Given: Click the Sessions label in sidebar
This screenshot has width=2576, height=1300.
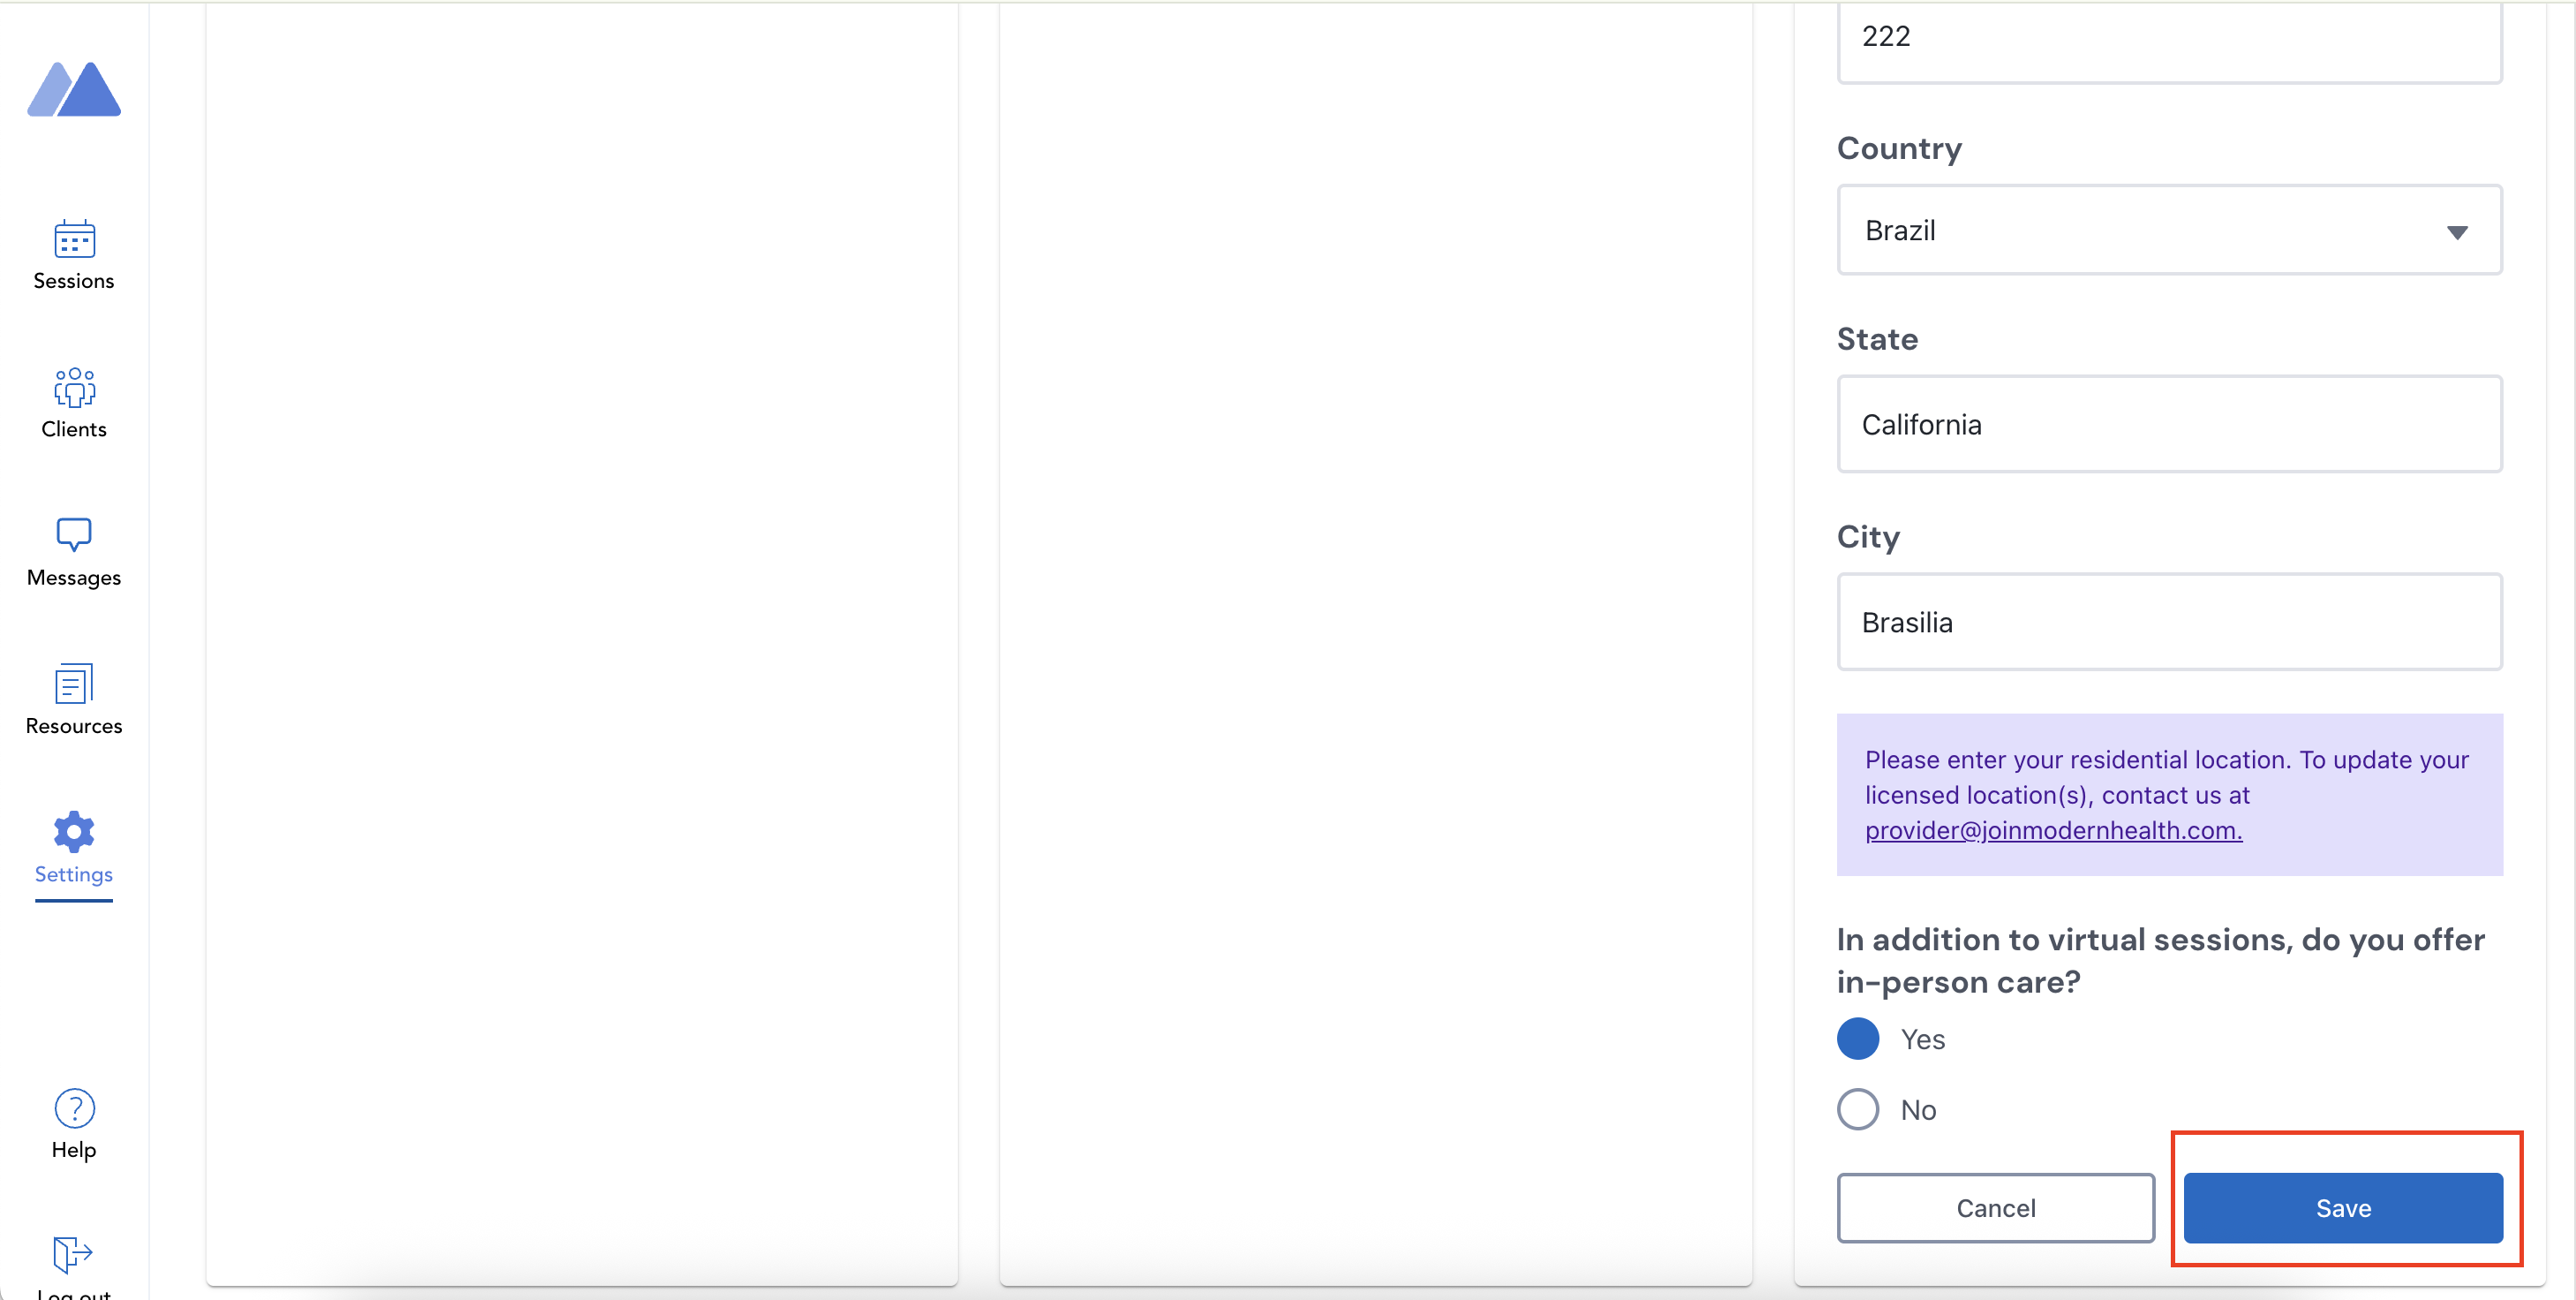Looking at the screenshot, I should pyautogui.click(x=74, y=281).
